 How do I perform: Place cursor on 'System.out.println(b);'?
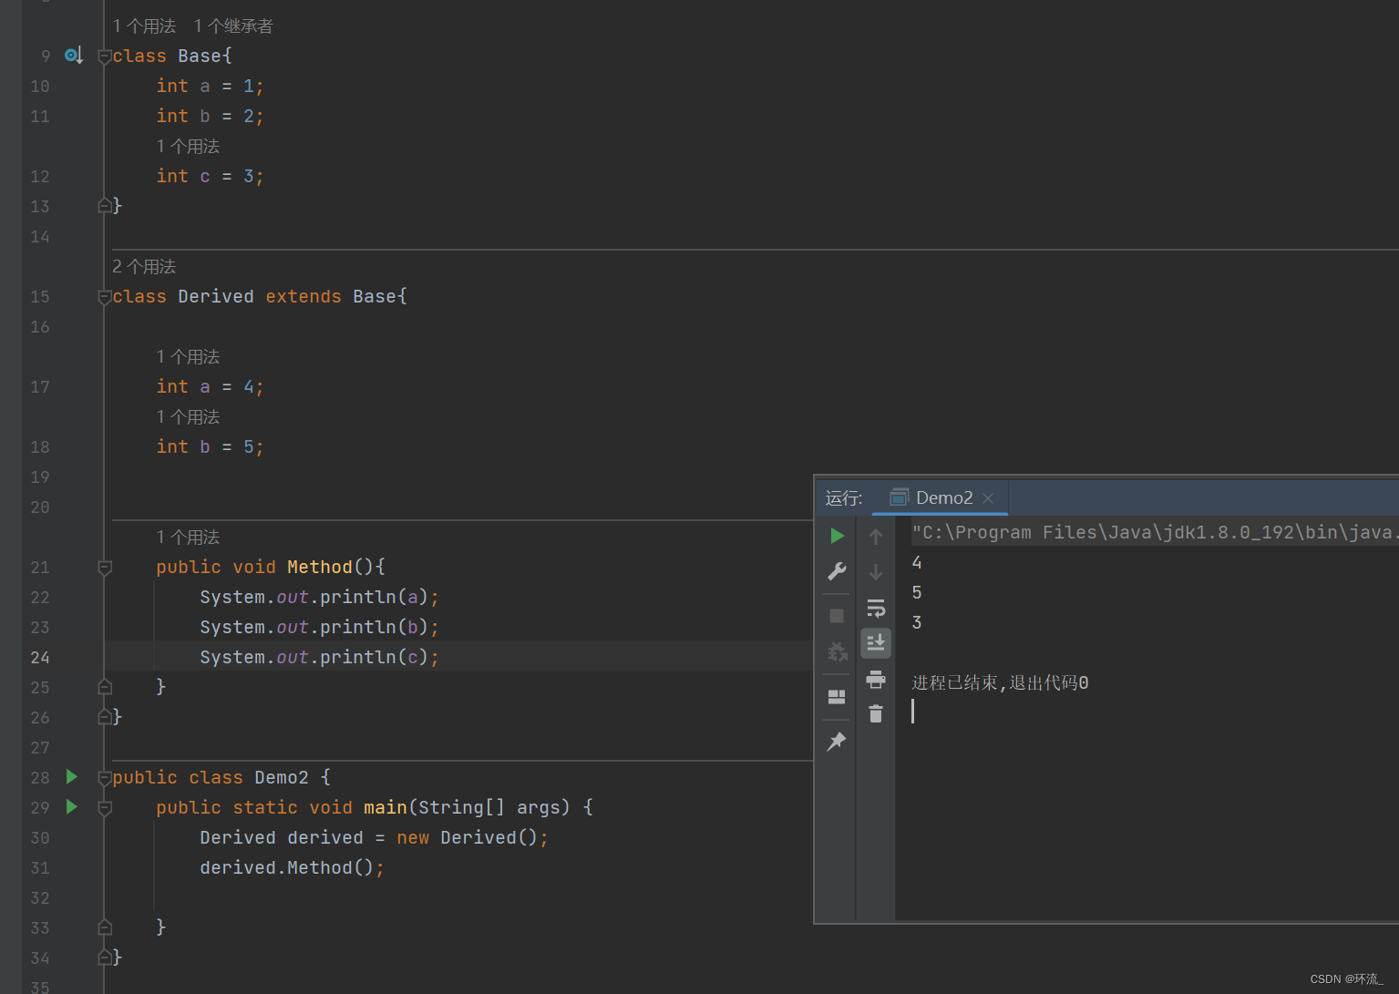click(x=319, y=628)
